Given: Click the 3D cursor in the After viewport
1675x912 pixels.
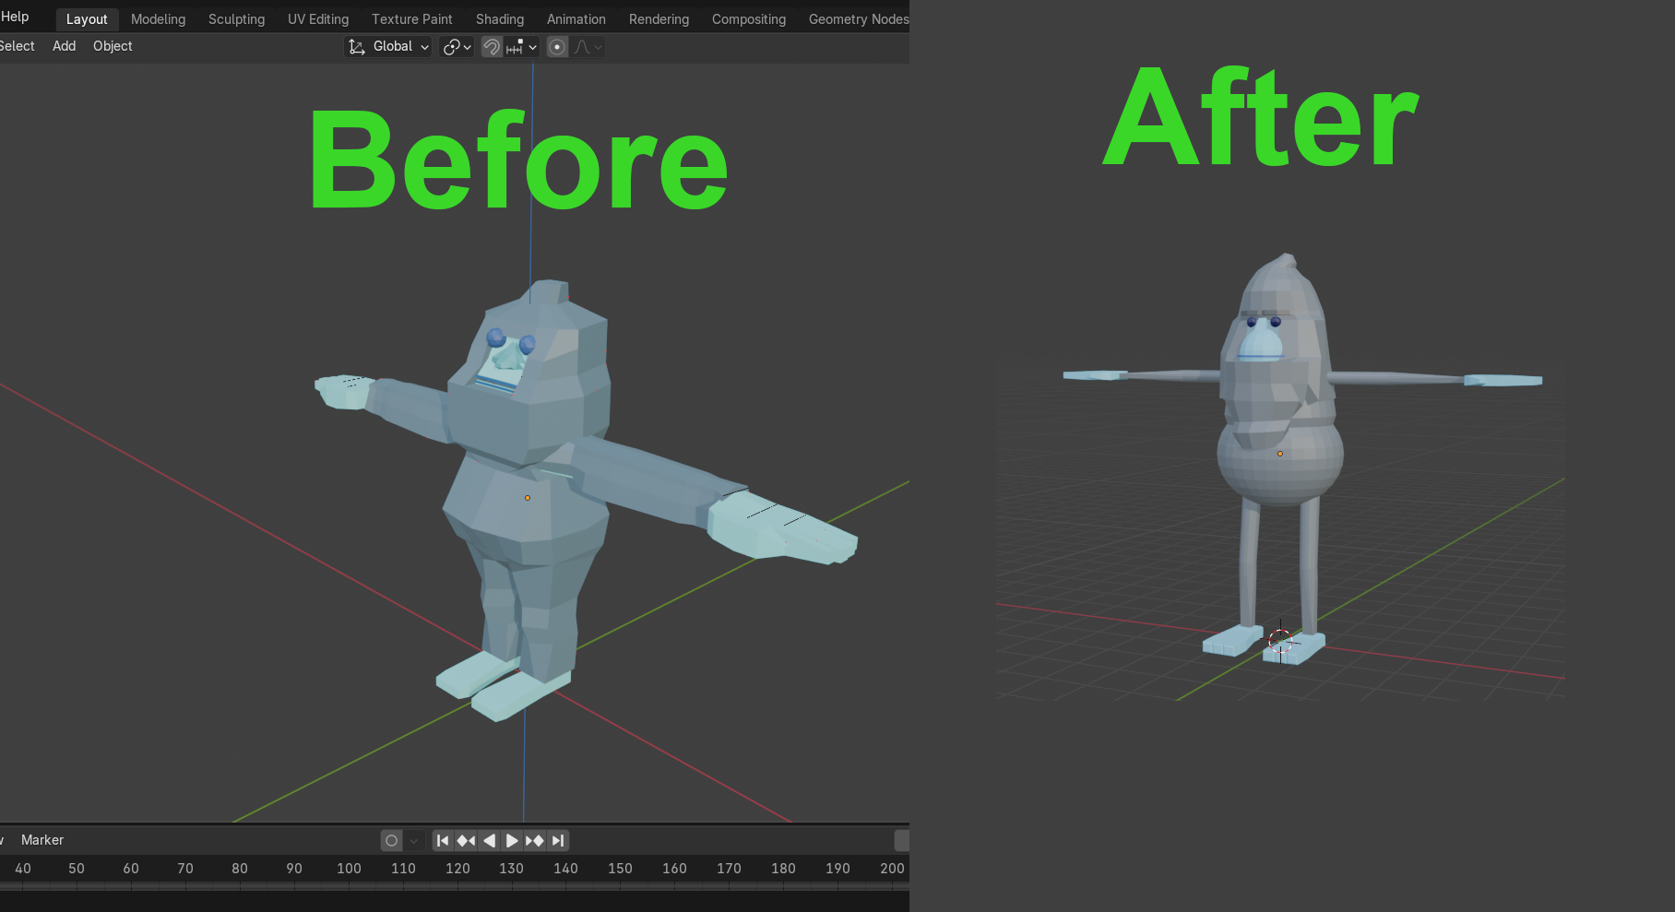Looking at the screenshot, I should pyautogui.click(x=1280, y=641).
